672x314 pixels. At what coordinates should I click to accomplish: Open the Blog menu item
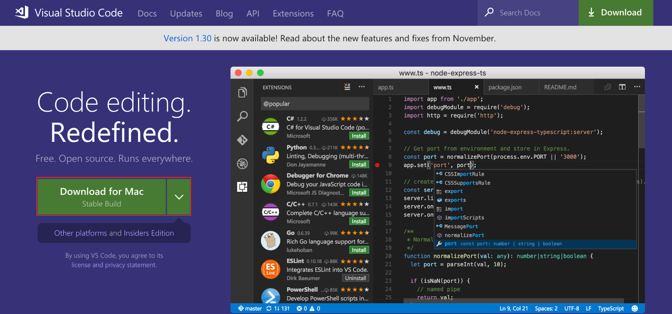pos(224,13)
